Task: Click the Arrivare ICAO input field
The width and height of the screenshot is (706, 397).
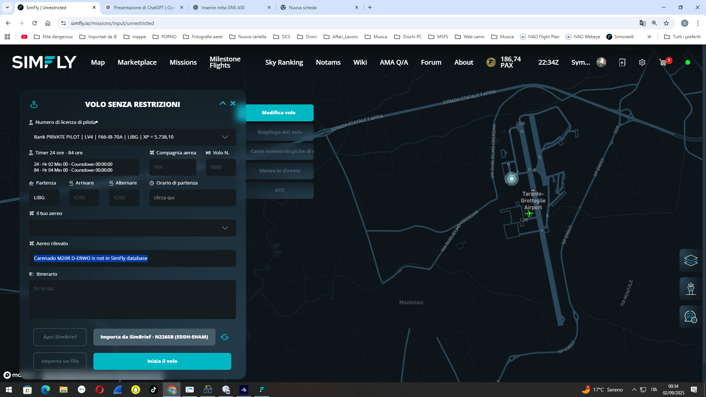Action: coord(84,198)
